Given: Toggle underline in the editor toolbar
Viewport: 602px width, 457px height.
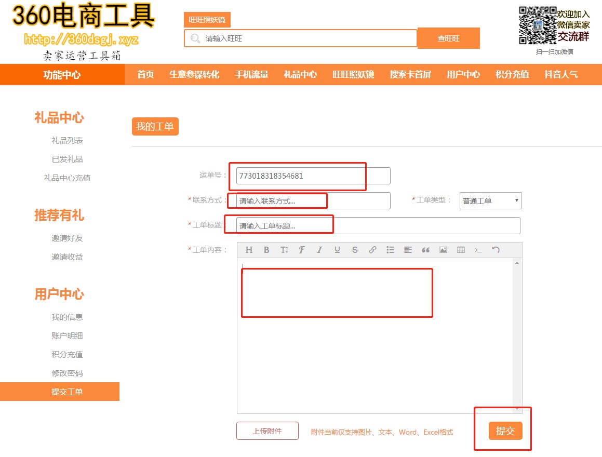Looking at the screenshot, I should click(337, 250).
